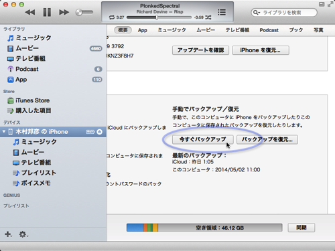Click the Podcast count badge 6
This screenshot has height=251, width=335.
(98, 70)
